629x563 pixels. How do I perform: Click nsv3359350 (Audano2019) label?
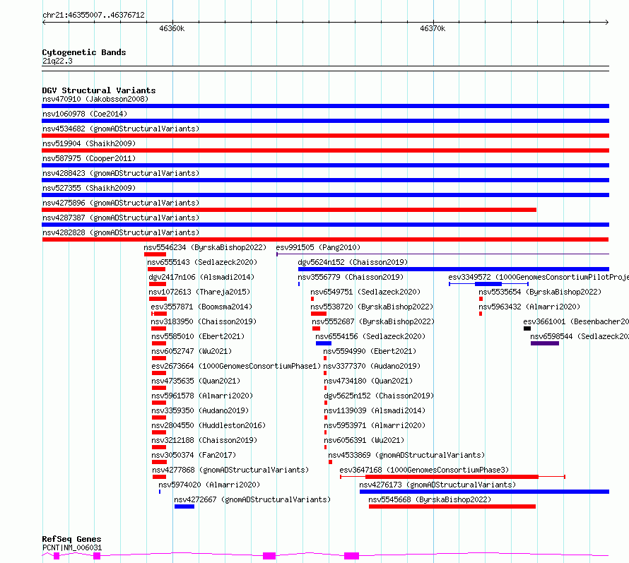(200, 410)
